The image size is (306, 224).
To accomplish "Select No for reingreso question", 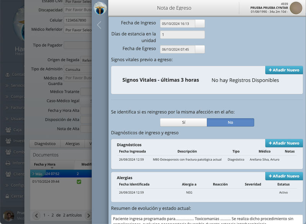I will (x=230, y=123).
